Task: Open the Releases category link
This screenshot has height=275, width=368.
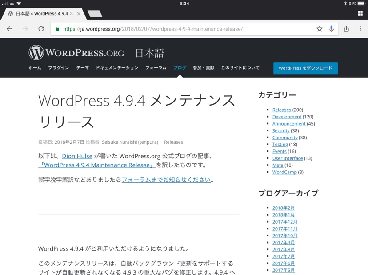Action: pos(282,110)
